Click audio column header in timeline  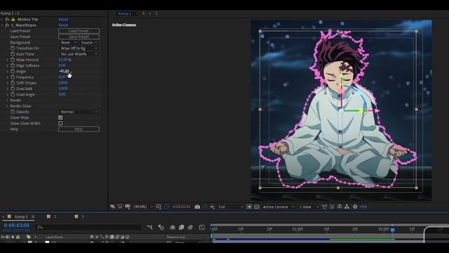[8, 237]
